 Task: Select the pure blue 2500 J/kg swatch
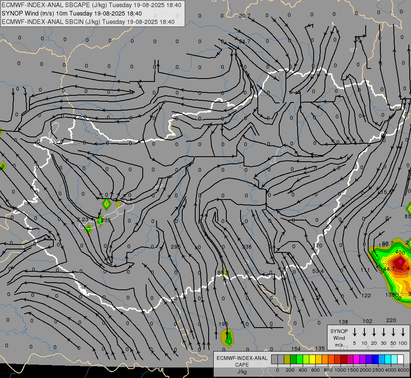click(x=375, y=360)
